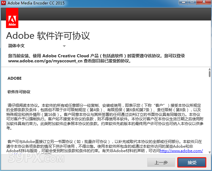Screen dimensions: 212x171
Task: Go back with the 上一步 button
Action: (161, 162)
